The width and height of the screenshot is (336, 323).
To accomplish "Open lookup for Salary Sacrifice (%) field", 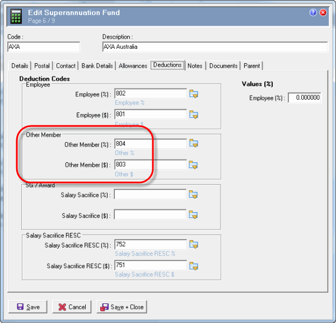I will 194,194.
